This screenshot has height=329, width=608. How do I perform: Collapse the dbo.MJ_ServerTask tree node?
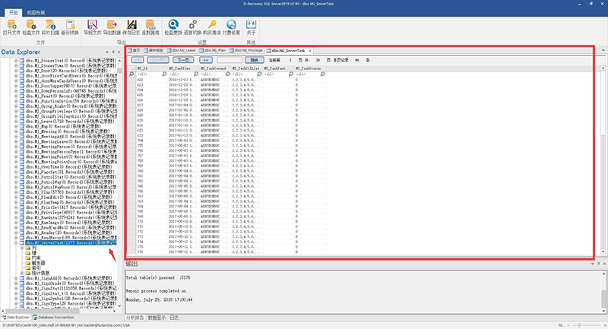tap(16, 242)
